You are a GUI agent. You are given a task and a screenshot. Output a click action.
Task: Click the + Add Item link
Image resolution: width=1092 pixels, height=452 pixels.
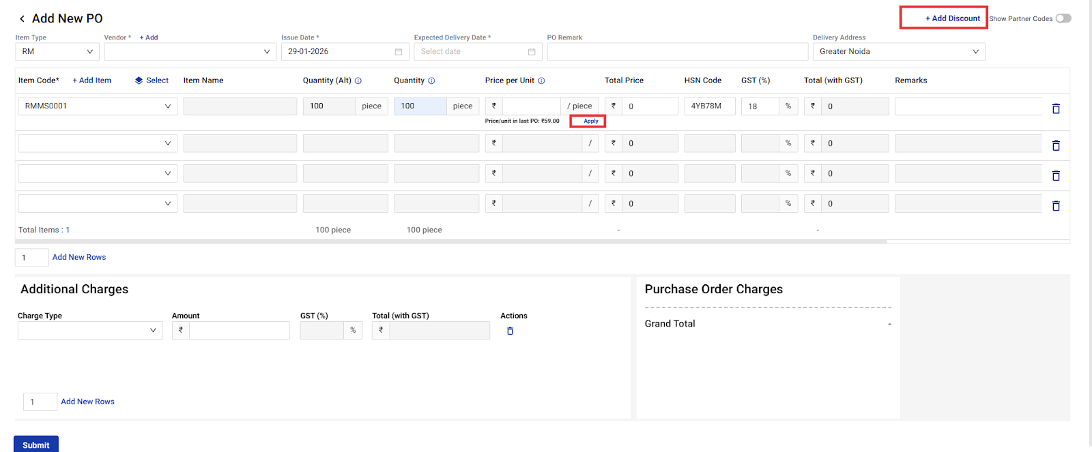(92, 80)
